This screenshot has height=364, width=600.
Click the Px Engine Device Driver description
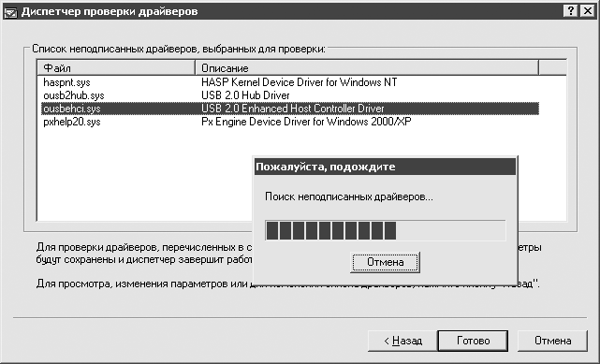(306, 122)
